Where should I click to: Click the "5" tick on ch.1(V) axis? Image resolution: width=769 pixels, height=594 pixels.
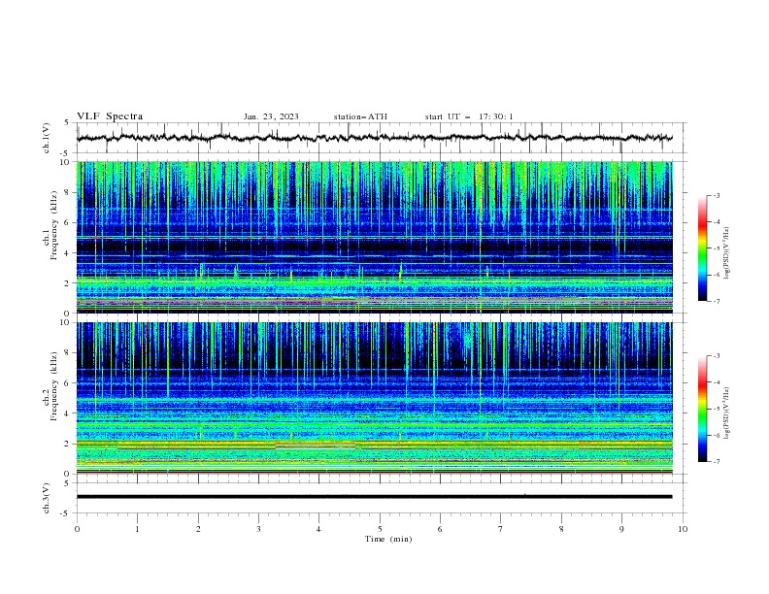[67, 123]
